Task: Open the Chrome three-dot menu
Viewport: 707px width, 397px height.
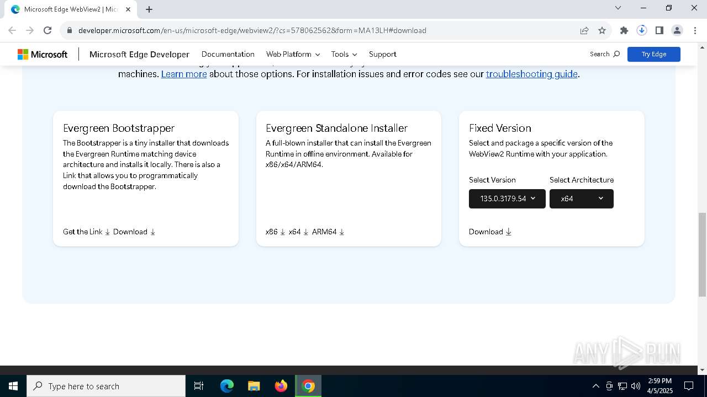Action: 695,30
